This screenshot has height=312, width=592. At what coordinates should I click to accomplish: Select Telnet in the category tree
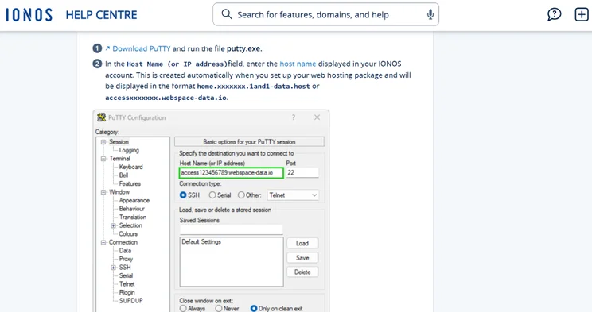point(127,283)
